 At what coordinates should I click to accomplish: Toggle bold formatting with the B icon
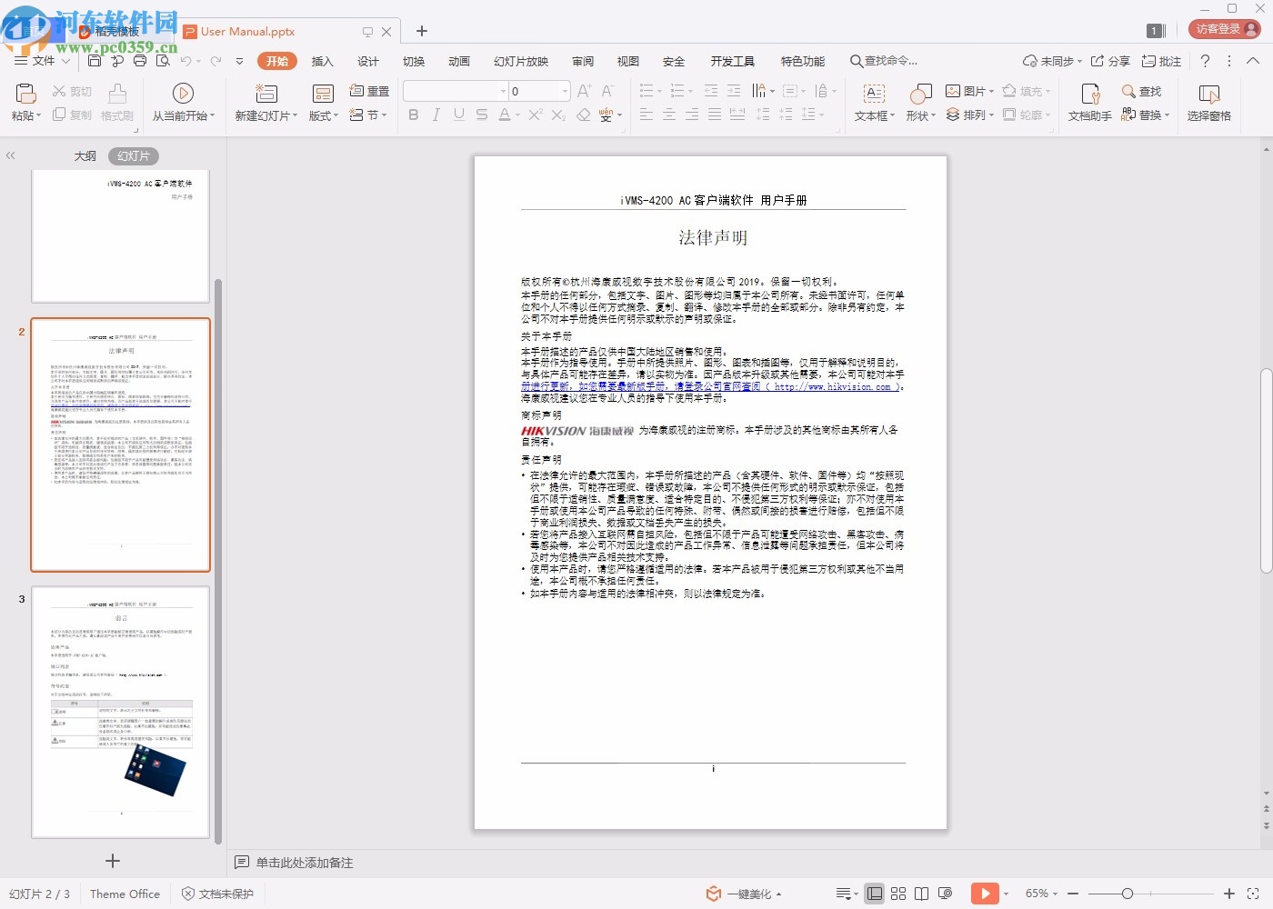(414, 115)
